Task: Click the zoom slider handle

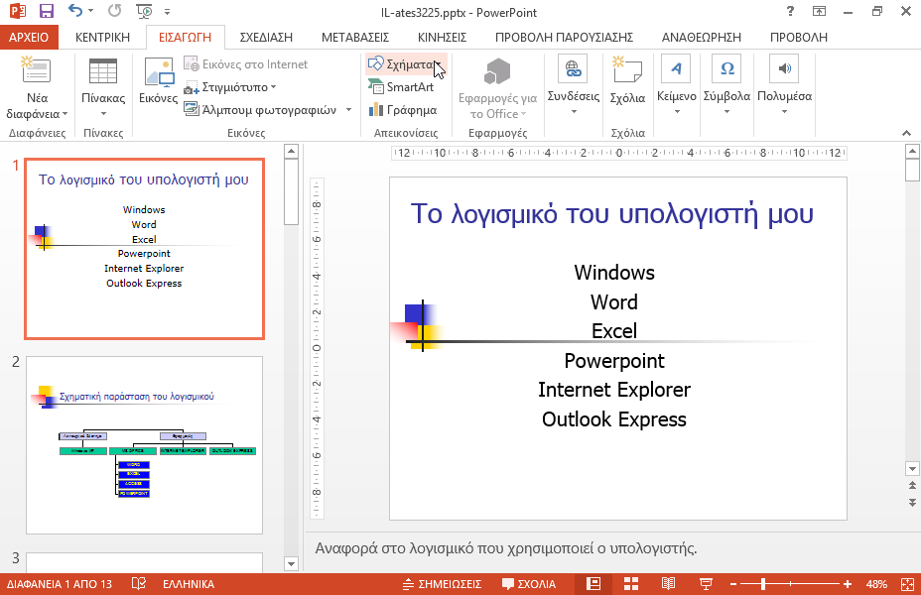Action: click(763, 584)
